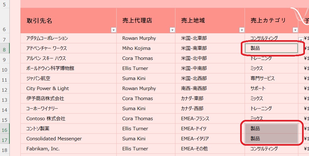The height and width of the screenshot is (156, 309).
Task: Open the 売上地域 column filter dropdown
Action: 242,30
